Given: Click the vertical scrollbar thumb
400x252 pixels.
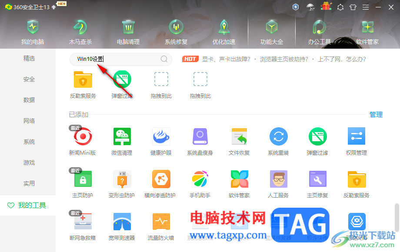Looking at the screenshot, I should click(397, 217).
